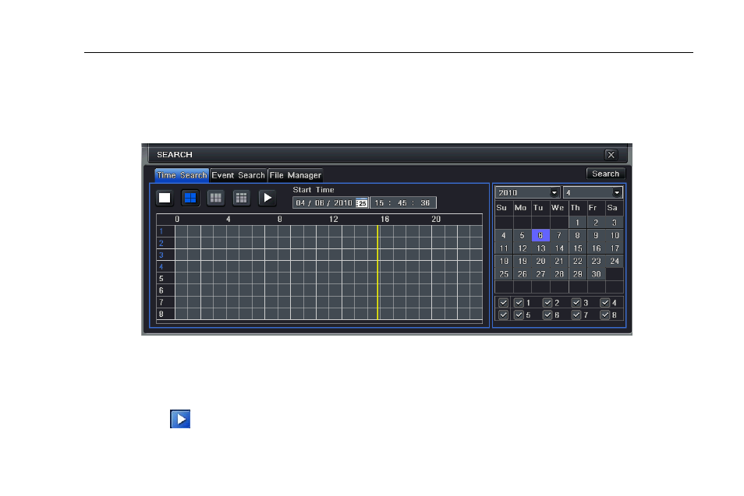Screen dimensions: 744x496
Task: Select day 3 in calendar
Action: (615, 223)
